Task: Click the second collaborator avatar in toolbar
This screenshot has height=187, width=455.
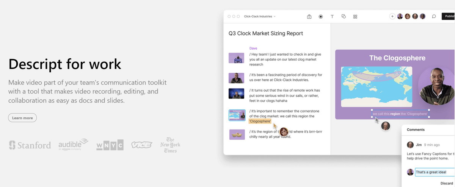Action: [x=408, y=16]
